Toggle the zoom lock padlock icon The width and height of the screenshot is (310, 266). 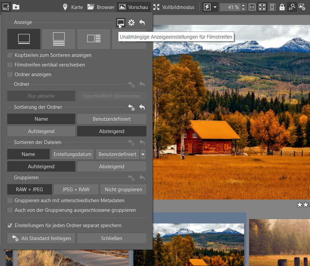(x=282, y=7)
